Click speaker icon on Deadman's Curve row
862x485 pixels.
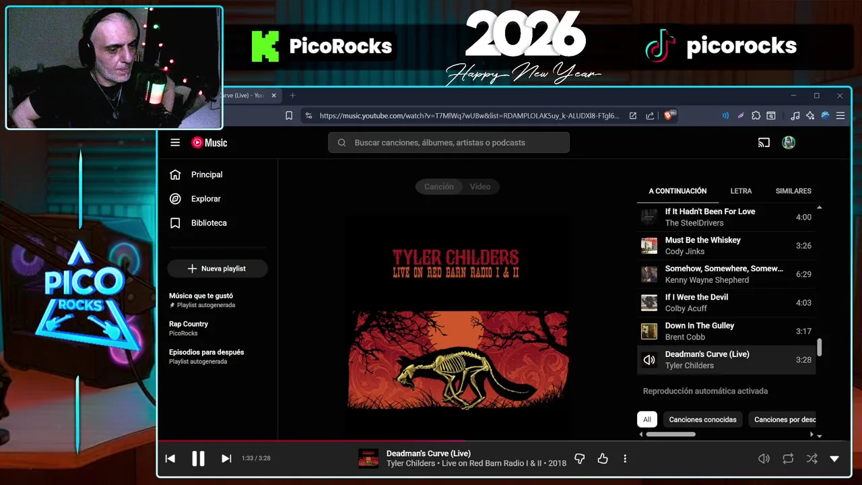coord(649,360)
